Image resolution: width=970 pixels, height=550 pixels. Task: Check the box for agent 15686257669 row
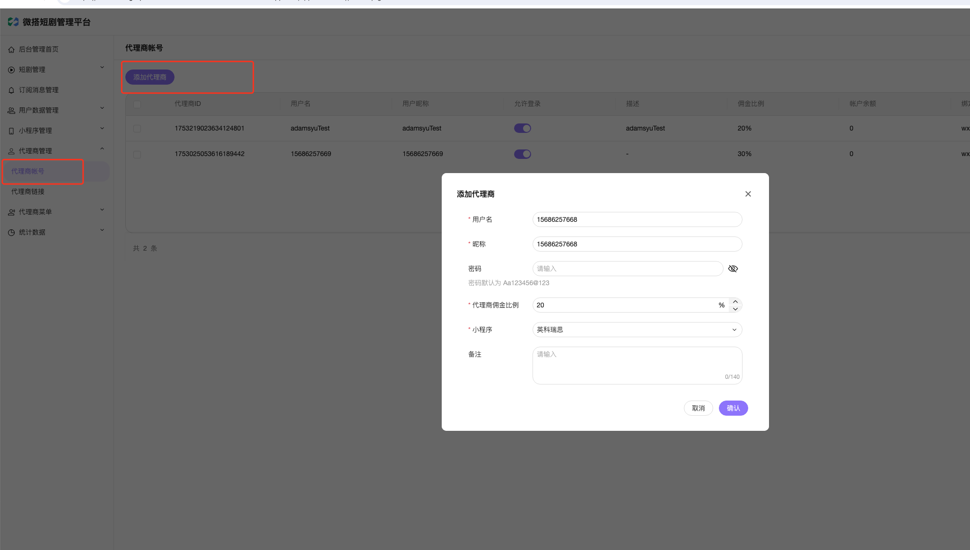point(137,154)
